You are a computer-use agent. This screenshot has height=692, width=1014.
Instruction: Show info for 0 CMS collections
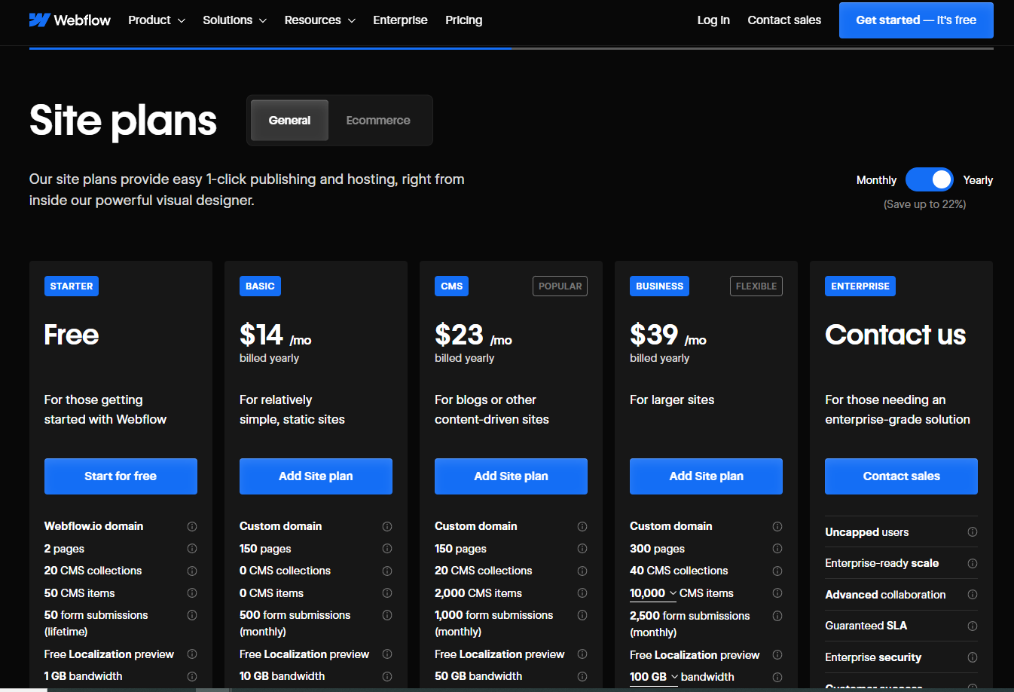point(387,571)
